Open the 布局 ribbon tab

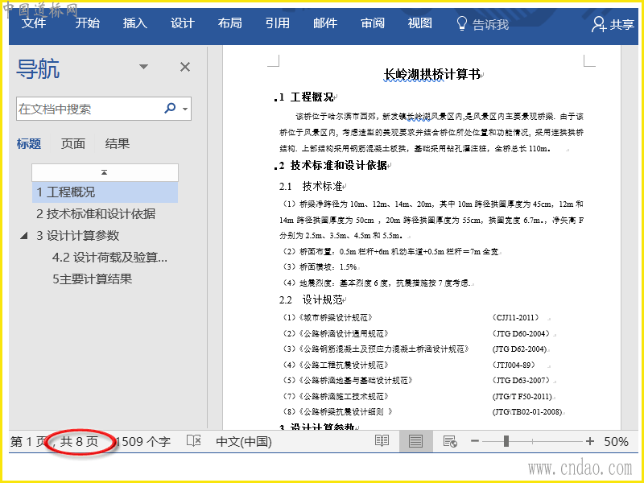(x=230, y=23)
